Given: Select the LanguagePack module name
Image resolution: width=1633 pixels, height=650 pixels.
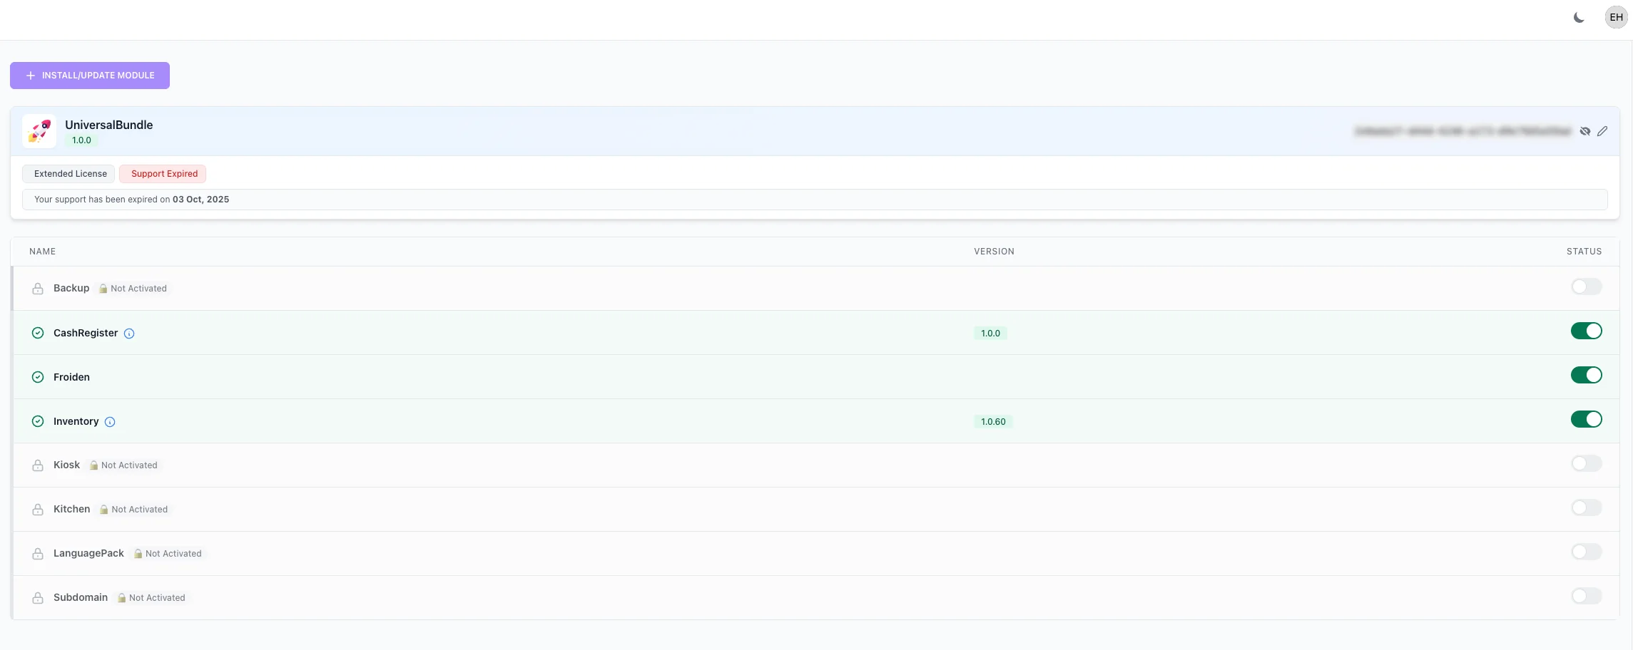Looking at the screenshot, I should [88, 554].
